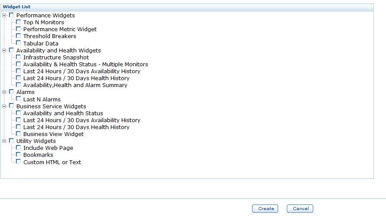This screenshot has width=386, height=217.
Task: Click the Tabular Data label
Action: pos(41,44)
